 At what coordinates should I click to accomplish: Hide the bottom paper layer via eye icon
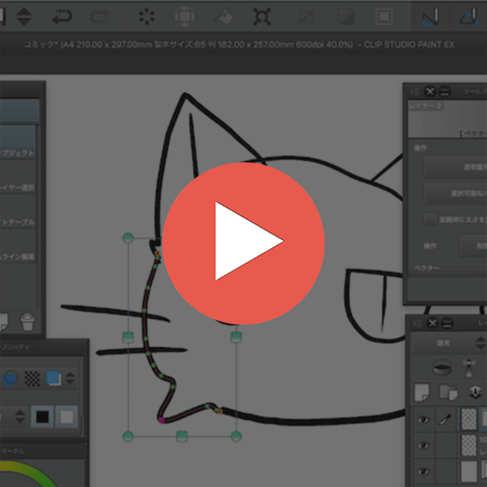click(x=423, y=472)
